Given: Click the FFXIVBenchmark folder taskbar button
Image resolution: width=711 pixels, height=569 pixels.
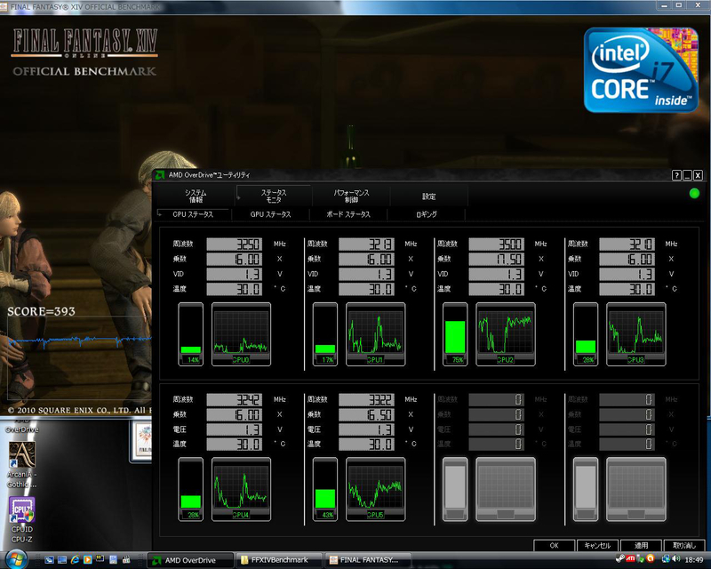Looking at the screenshot, I should [279, 560].
